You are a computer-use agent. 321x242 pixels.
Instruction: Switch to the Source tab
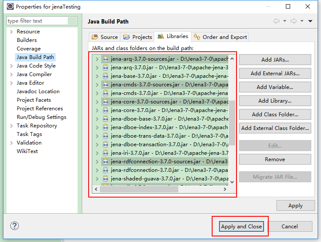(105, 37)
